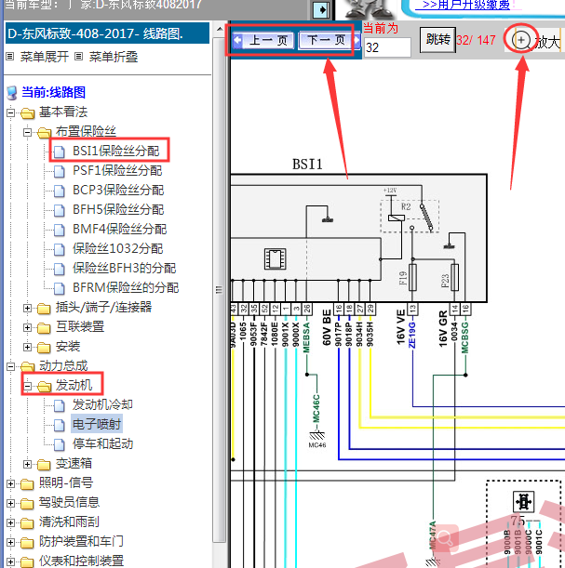Open BFH5保险丝分配 document
The width and height of the screenshot is (565, 568).
118,209
